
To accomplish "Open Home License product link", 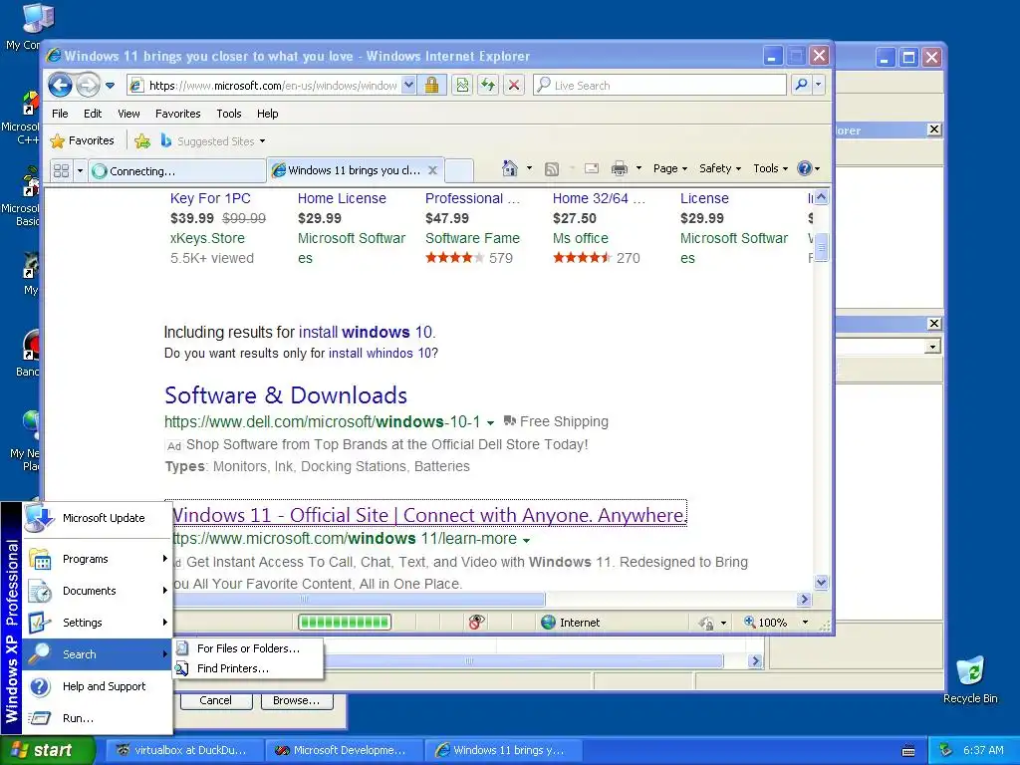I will (342, 198).
